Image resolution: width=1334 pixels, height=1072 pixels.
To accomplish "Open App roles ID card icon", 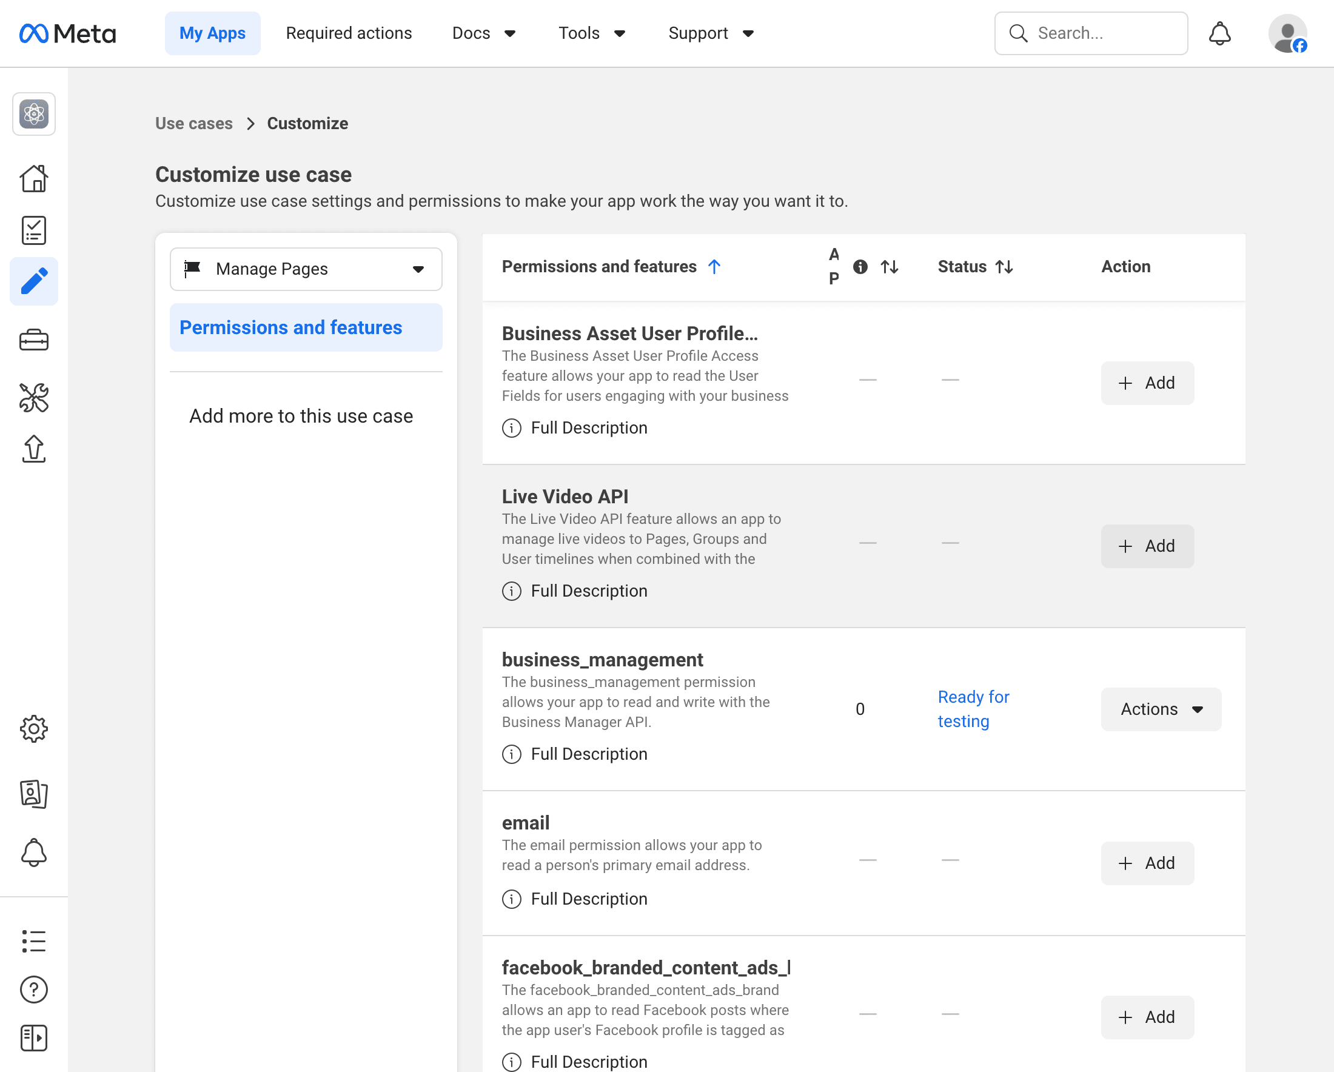I will pos(34,794).
